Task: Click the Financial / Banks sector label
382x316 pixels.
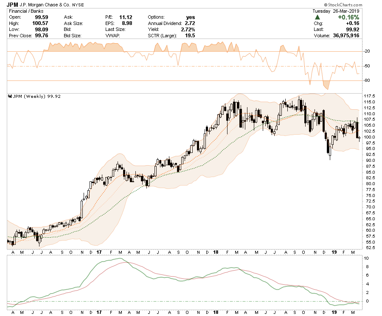Action: coord(26,11)
